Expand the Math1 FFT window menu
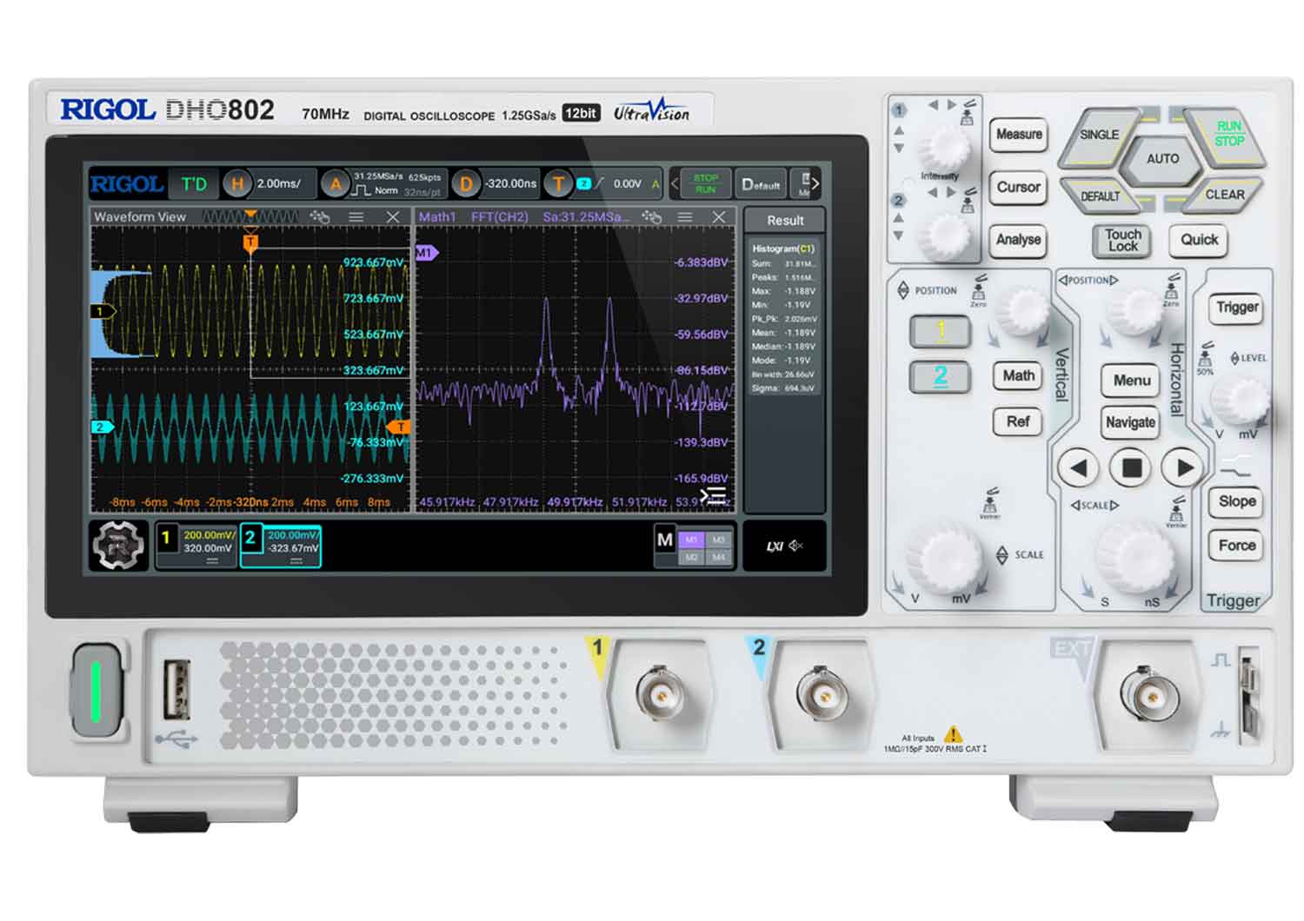The height and width of the screenshot is (921, 1304). tap(685, 217)
